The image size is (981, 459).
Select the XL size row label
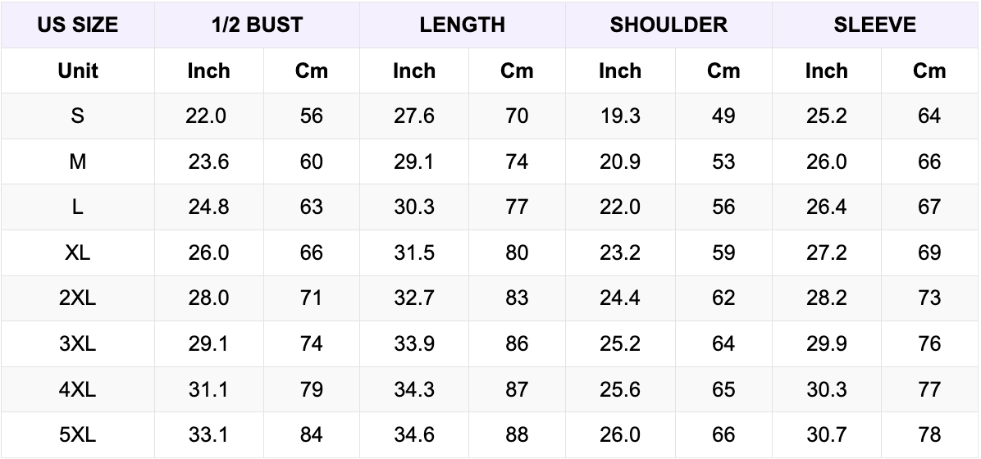click(x=78, y=253)
